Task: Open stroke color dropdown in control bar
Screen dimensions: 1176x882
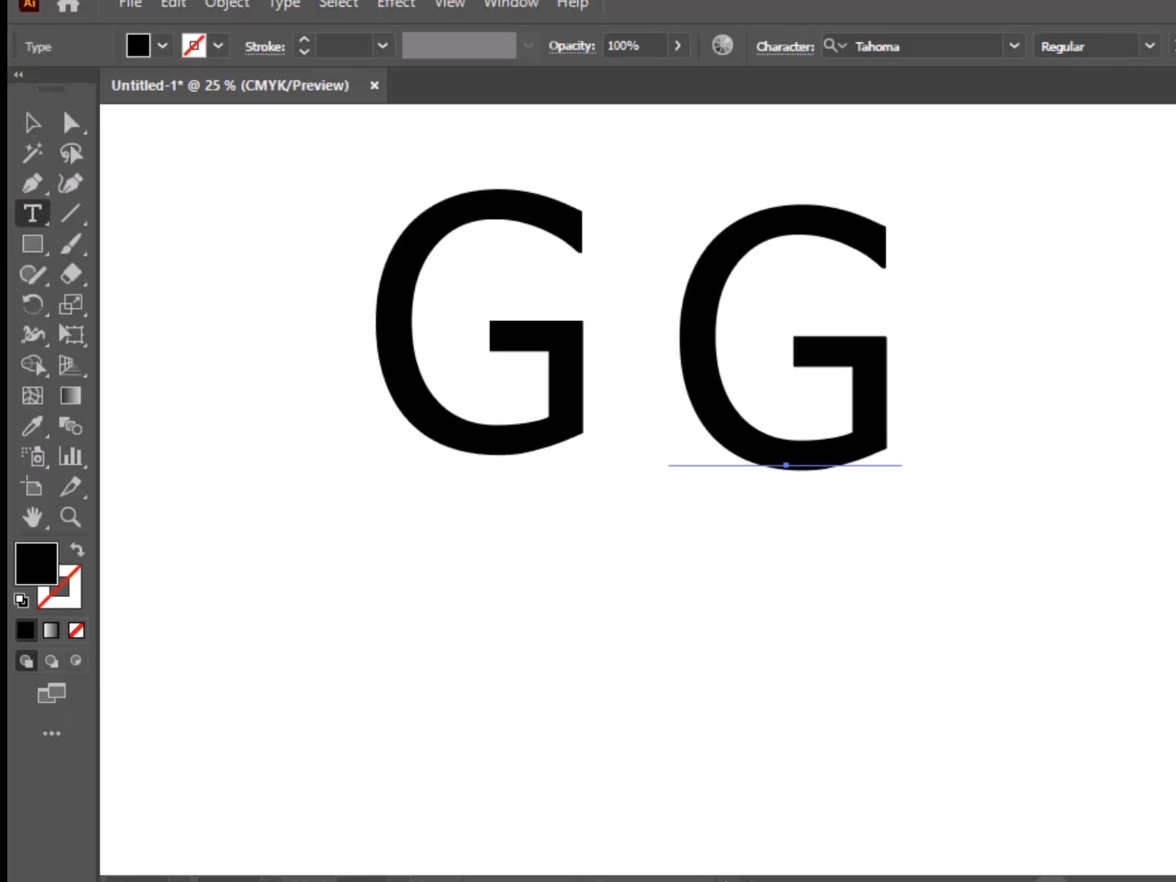Action: [218, 46]
